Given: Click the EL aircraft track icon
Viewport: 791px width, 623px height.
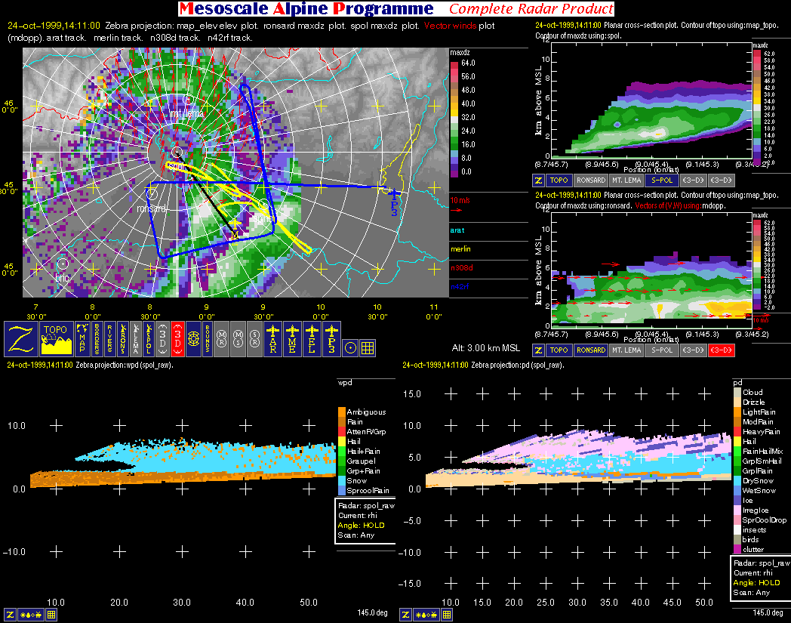Looking at the screenshot, I should [312, 339].
